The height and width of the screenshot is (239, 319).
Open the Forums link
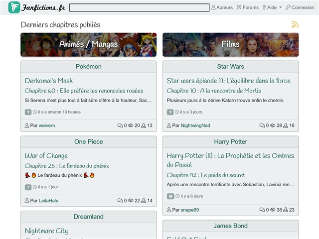(x=248, y=7)
